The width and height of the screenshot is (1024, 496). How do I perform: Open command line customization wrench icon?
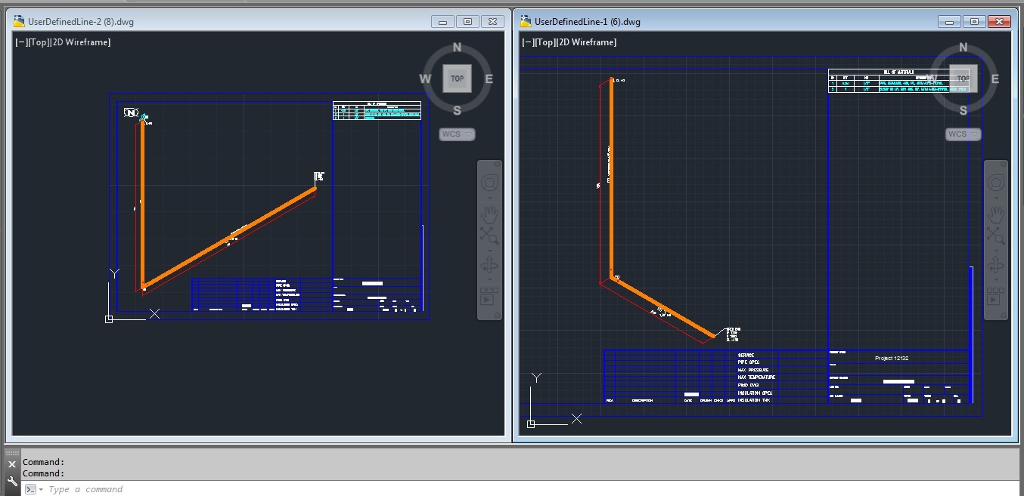click(12, 480)
